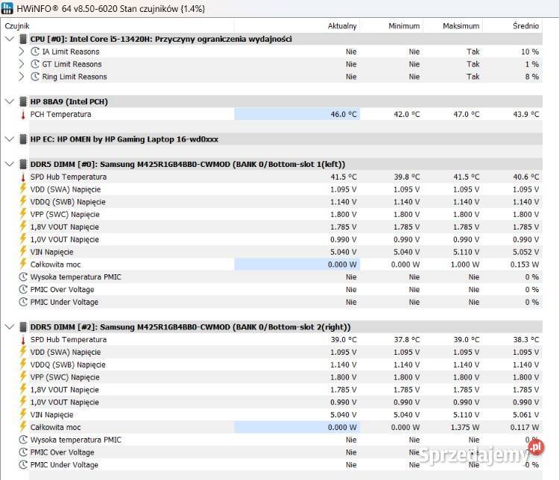Click the clock icon of GT Limit Reasons
Image resolution: width=559 pixels, height=480 pixels.
click(35, 64)
